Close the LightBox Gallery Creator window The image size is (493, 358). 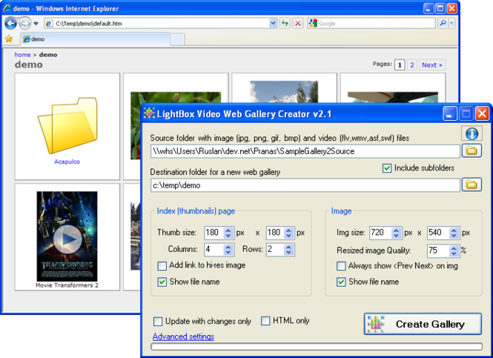coord(483,114)
